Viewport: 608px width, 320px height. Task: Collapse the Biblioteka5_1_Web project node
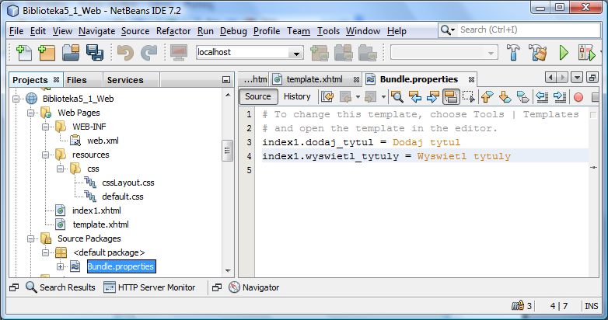click(x=16, y=99)
